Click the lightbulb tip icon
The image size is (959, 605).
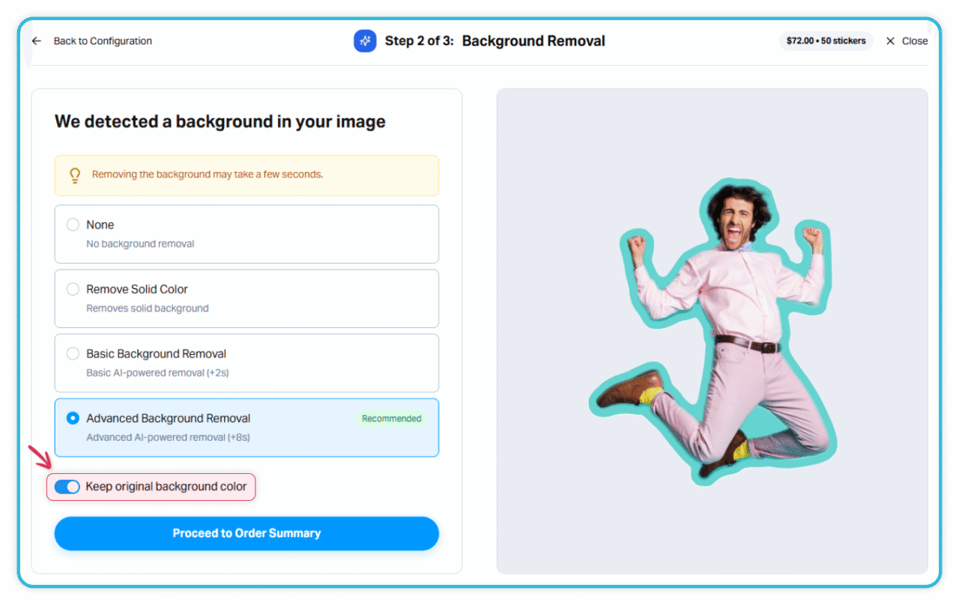point(75,175)
